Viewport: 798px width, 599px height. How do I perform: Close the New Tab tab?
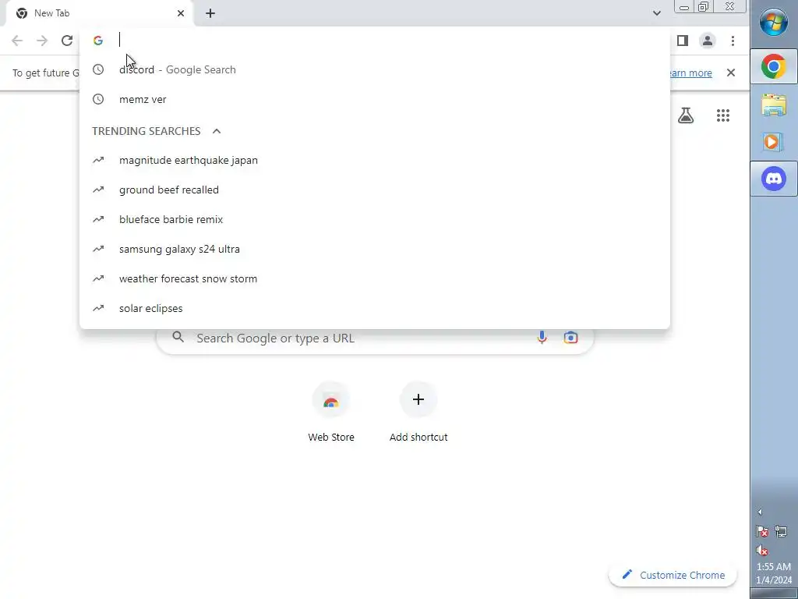(181, 13)
